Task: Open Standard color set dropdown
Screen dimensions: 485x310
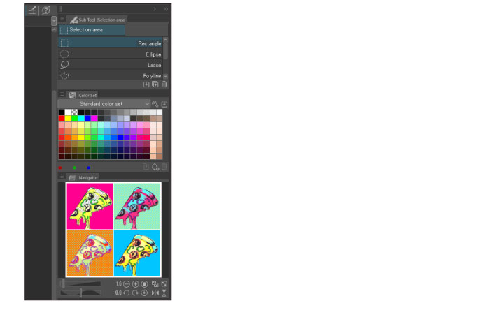Action: [x=104, y=104]
